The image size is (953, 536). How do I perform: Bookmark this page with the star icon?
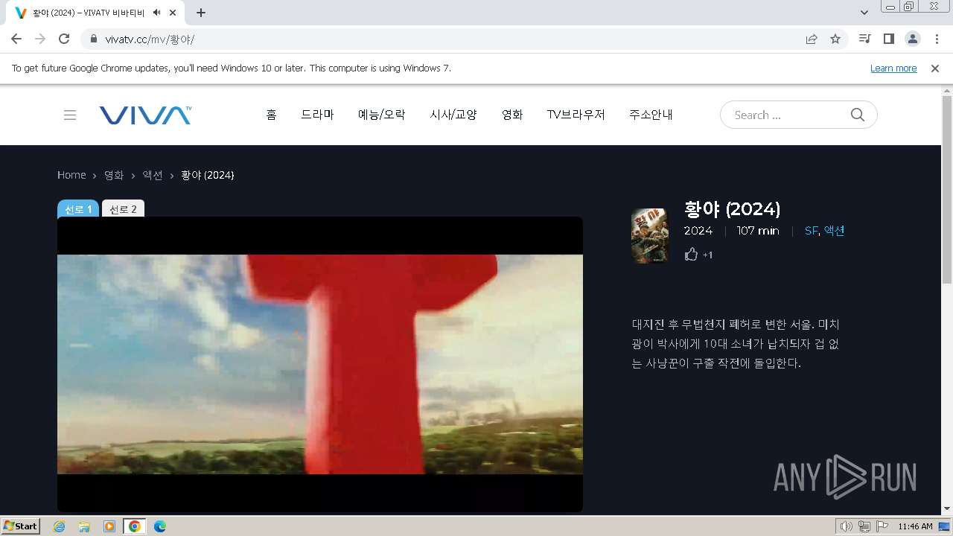click(835, 39)
